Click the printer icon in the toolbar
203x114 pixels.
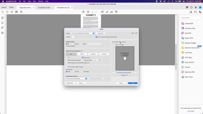[x=16, y=12]
